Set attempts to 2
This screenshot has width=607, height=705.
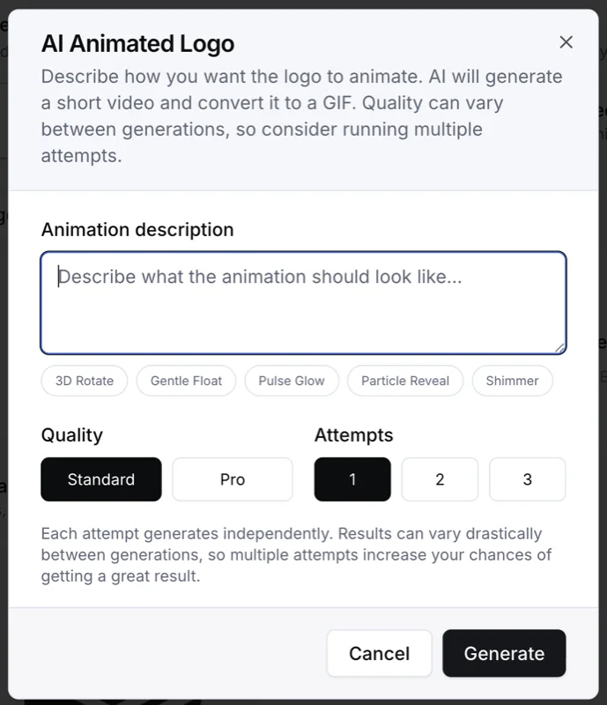click(x=440, y=479)
